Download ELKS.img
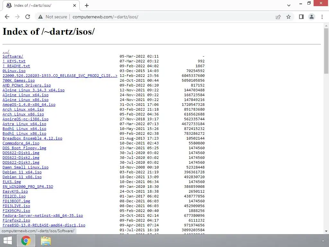This screenshot has width=329, height=247. (x=12, y=182)
